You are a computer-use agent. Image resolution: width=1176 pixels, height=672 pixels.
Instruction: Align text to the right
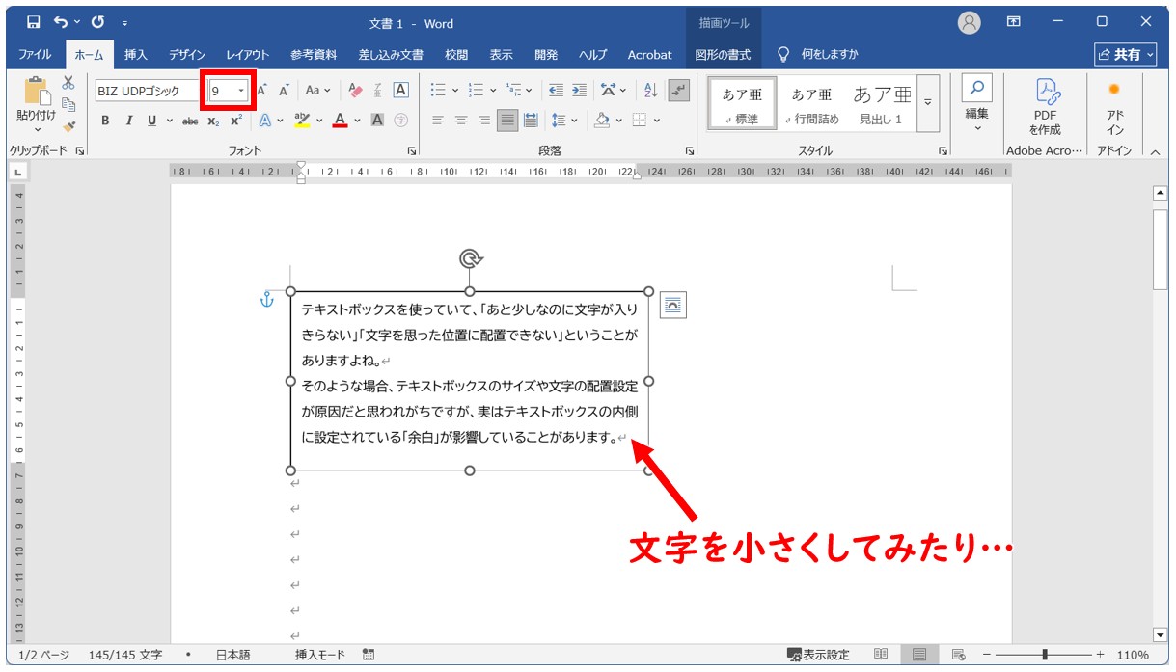click(x=484, y=121)
